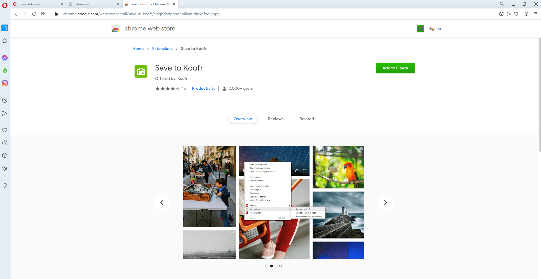Viewport: 541px width, 279px height.
Task: Open Facebook Messenger in sidebar
Action: (5, 58)
